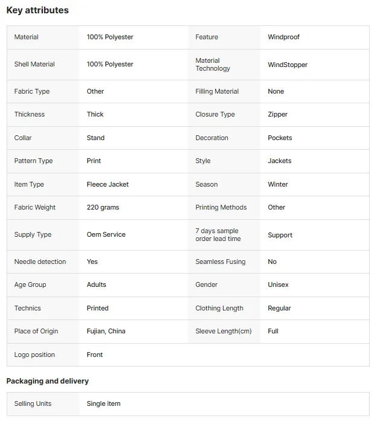Viewport: 380px width, 424px height.
Task: Select the Single item selling units value
Action: coord(103,403)
